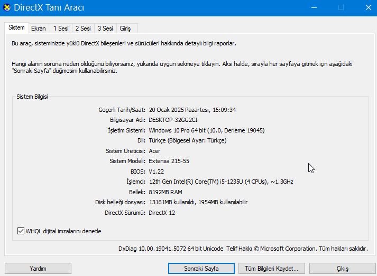Click the memory value 8192MB RAM

[165, 192]
